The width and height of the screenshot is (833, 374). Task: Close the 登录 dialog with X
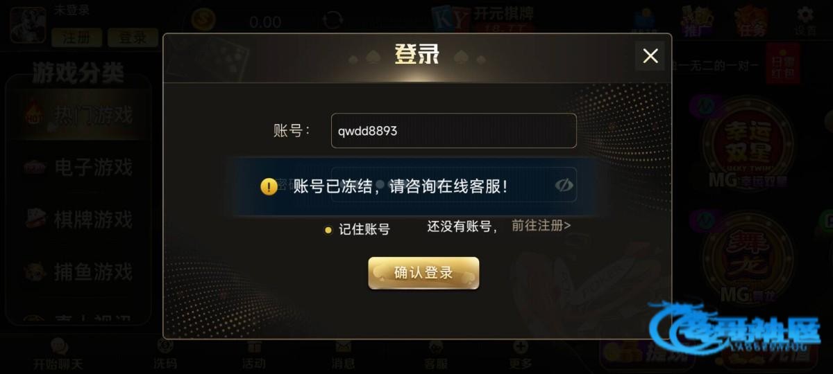(650, 56)
